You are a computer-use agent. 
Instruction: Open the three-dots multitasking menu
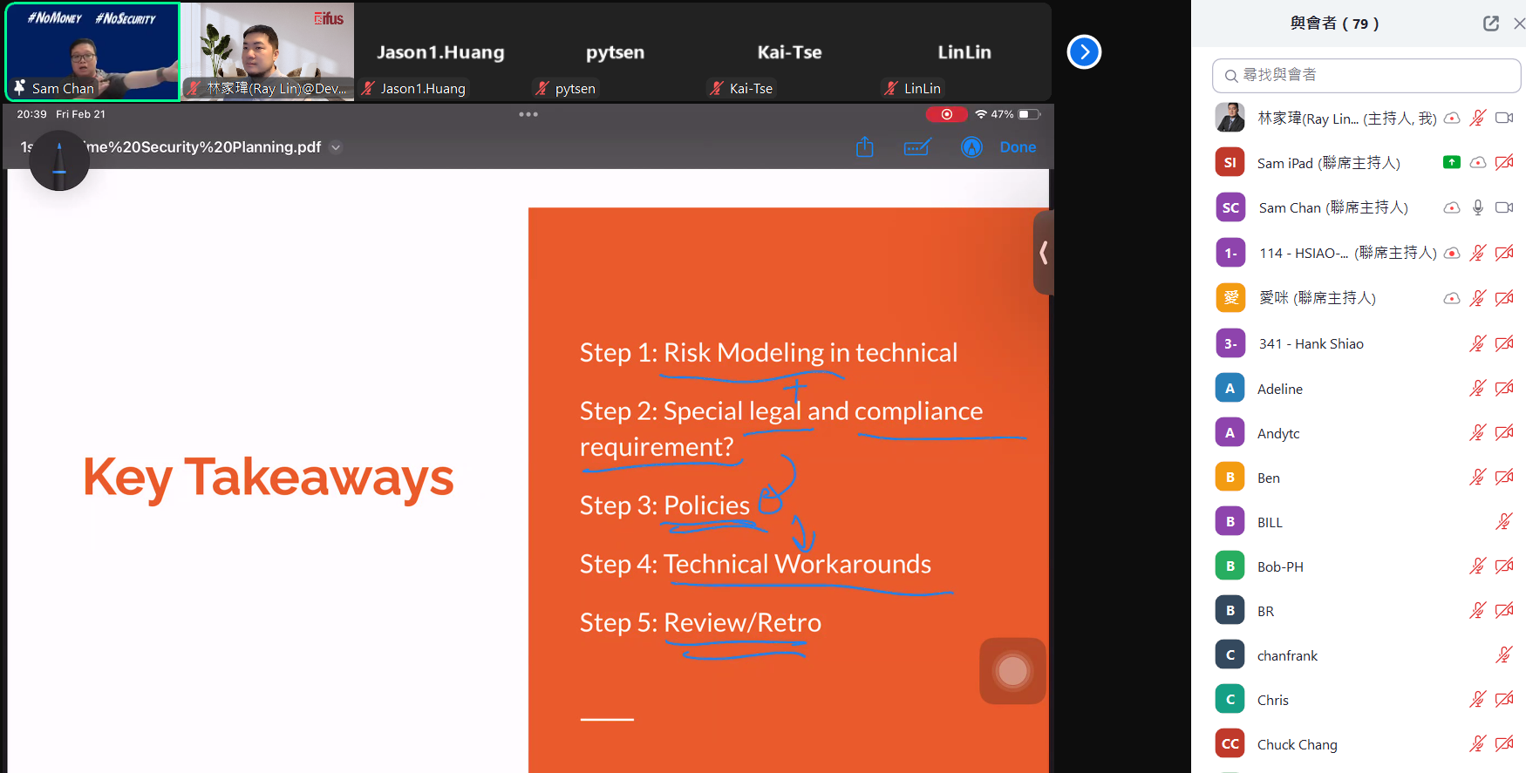coord(528,114)
